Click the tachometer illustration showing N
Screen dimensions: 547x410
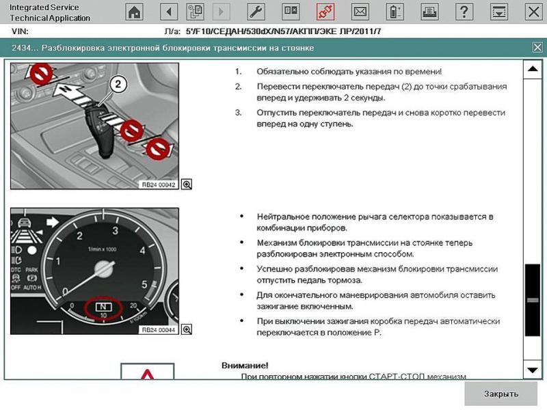click(94, 271)
